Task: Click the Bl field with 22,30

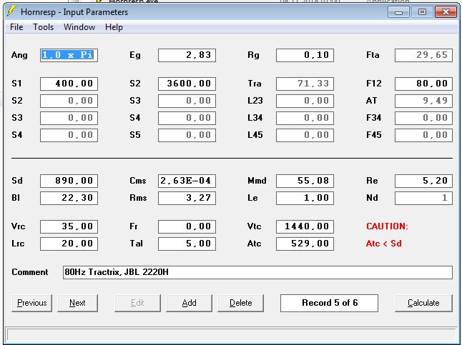Action: [69, 198]
